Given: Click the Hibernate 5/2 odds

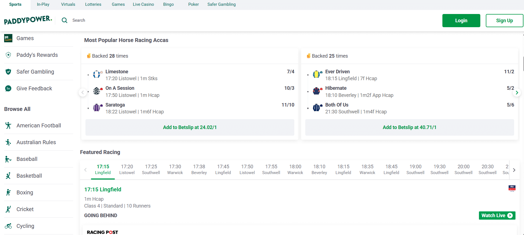Looking at the screenshot, I should [510, 88].
